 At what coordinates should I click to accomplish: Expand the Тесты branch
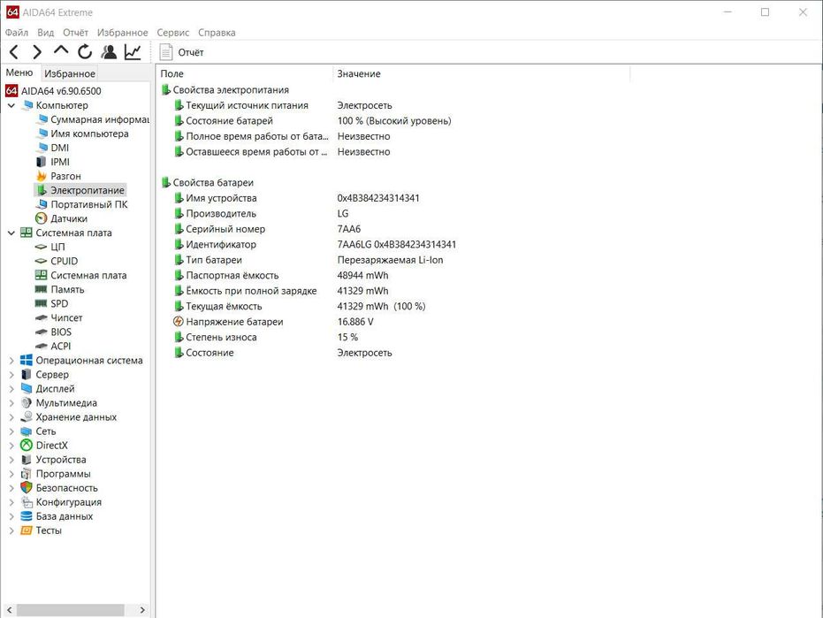click(x=11, y=530)
